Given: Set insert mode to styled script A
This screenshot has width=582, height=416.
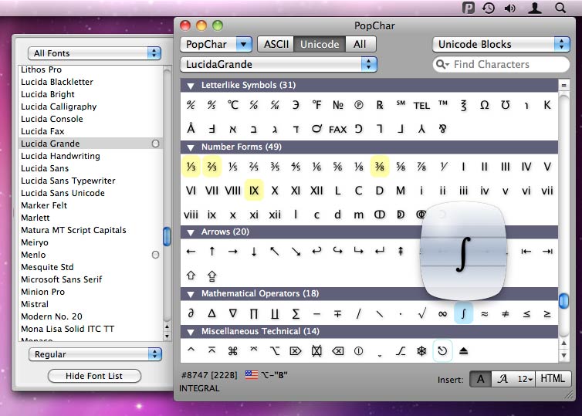Looking at the screenshot, I should point(502,379).
